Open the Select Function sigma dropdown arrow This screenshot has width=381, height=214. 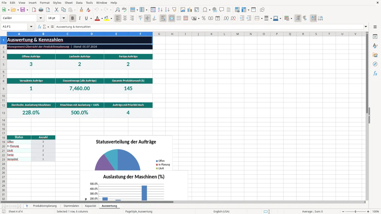48,27
